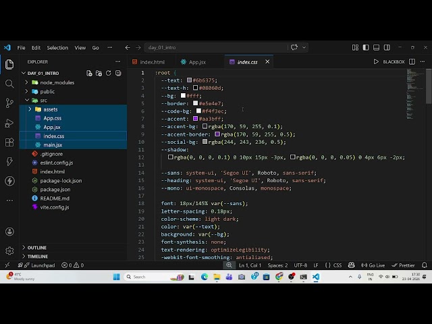This screenshot has height=324, width=432.
Task: Open Explorer views and more actions ellipsis
Action: pos(118,61)
